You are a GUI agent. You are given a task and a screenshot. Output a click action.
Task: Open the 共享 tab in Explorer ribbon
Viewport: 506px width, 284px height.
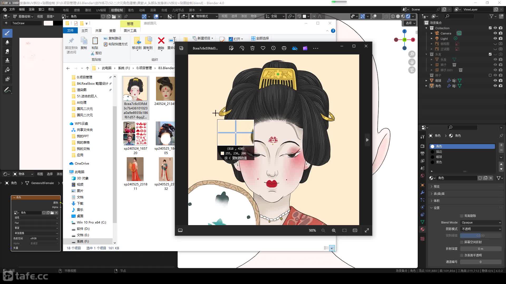[x=99, y=31]
